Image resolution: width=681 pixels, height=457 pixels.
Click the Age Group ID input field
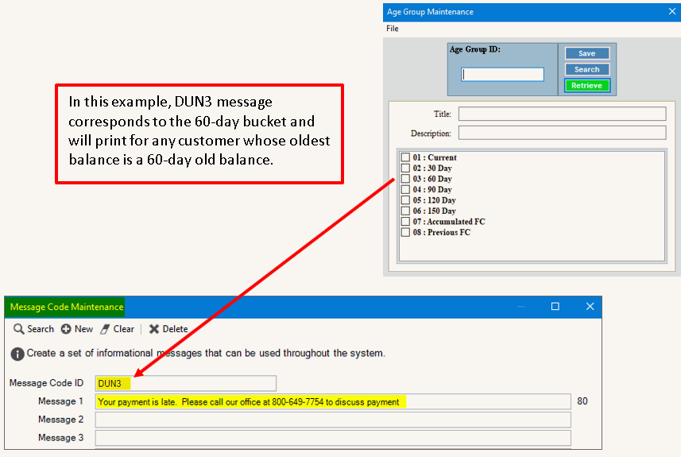(x=503, y=75)
